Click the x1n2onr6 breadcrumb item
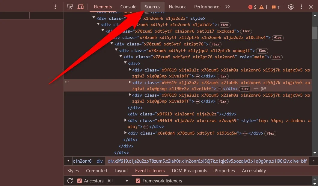Viewport: 318px width, 186px height. (x=82, y=161)
